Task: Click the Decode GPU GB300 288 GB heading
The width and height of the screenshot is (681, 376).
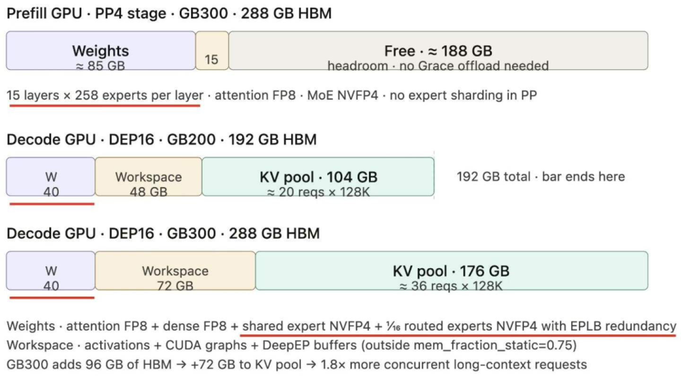Action: pyautogui.click(x=163, y=233)
